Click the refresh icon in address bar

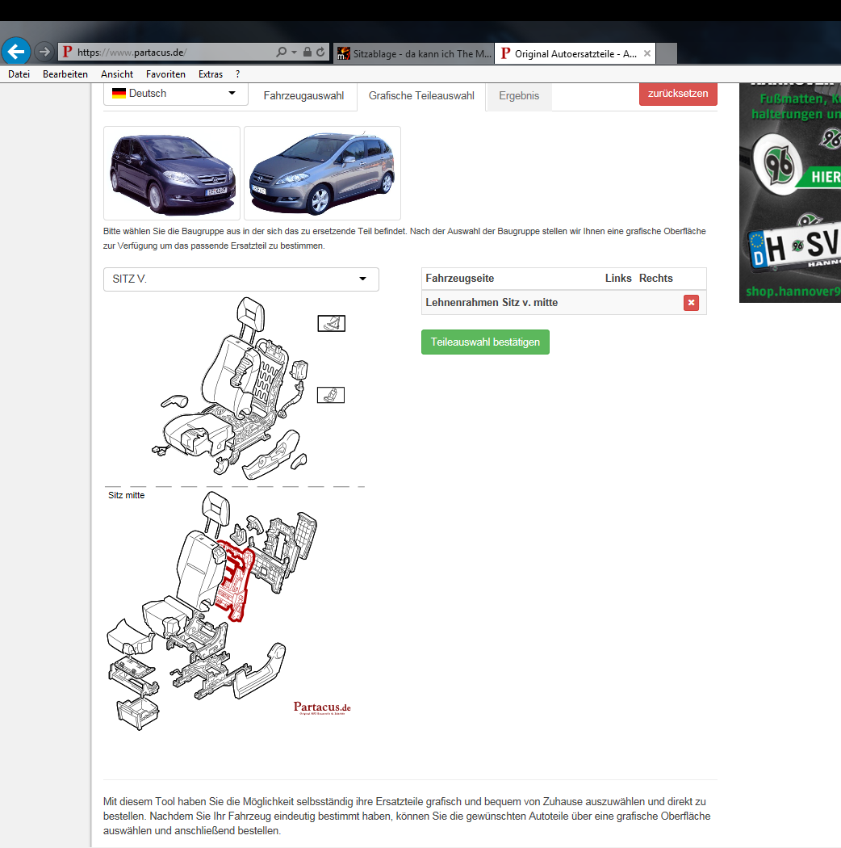pyautogui.click(x=320, y=52)
